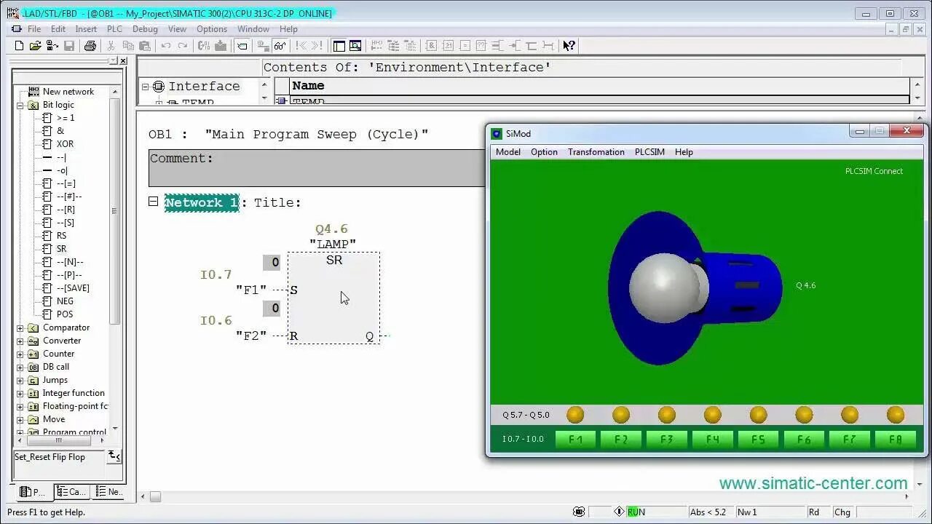Open the Debug menu
This screenshot has width=932, height=524.
tap(145, 29)
